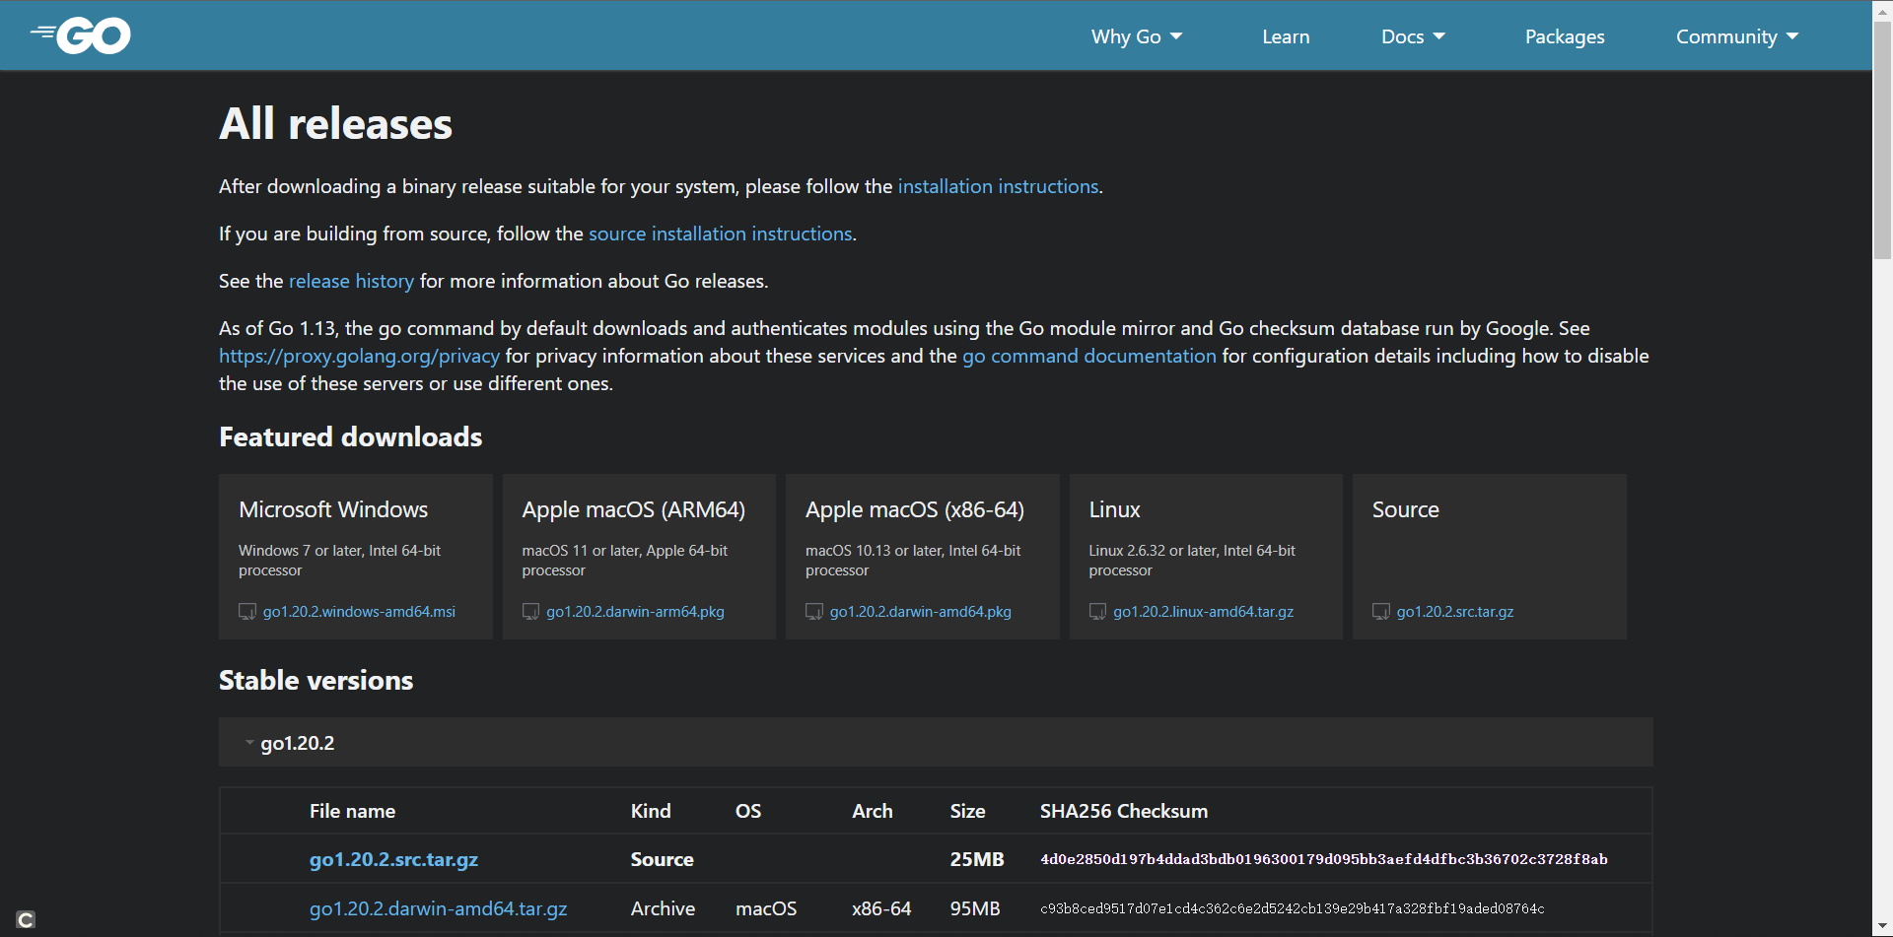Click download icon beside featured go1.20.2.src.tar.gz

coord(1381,612)
